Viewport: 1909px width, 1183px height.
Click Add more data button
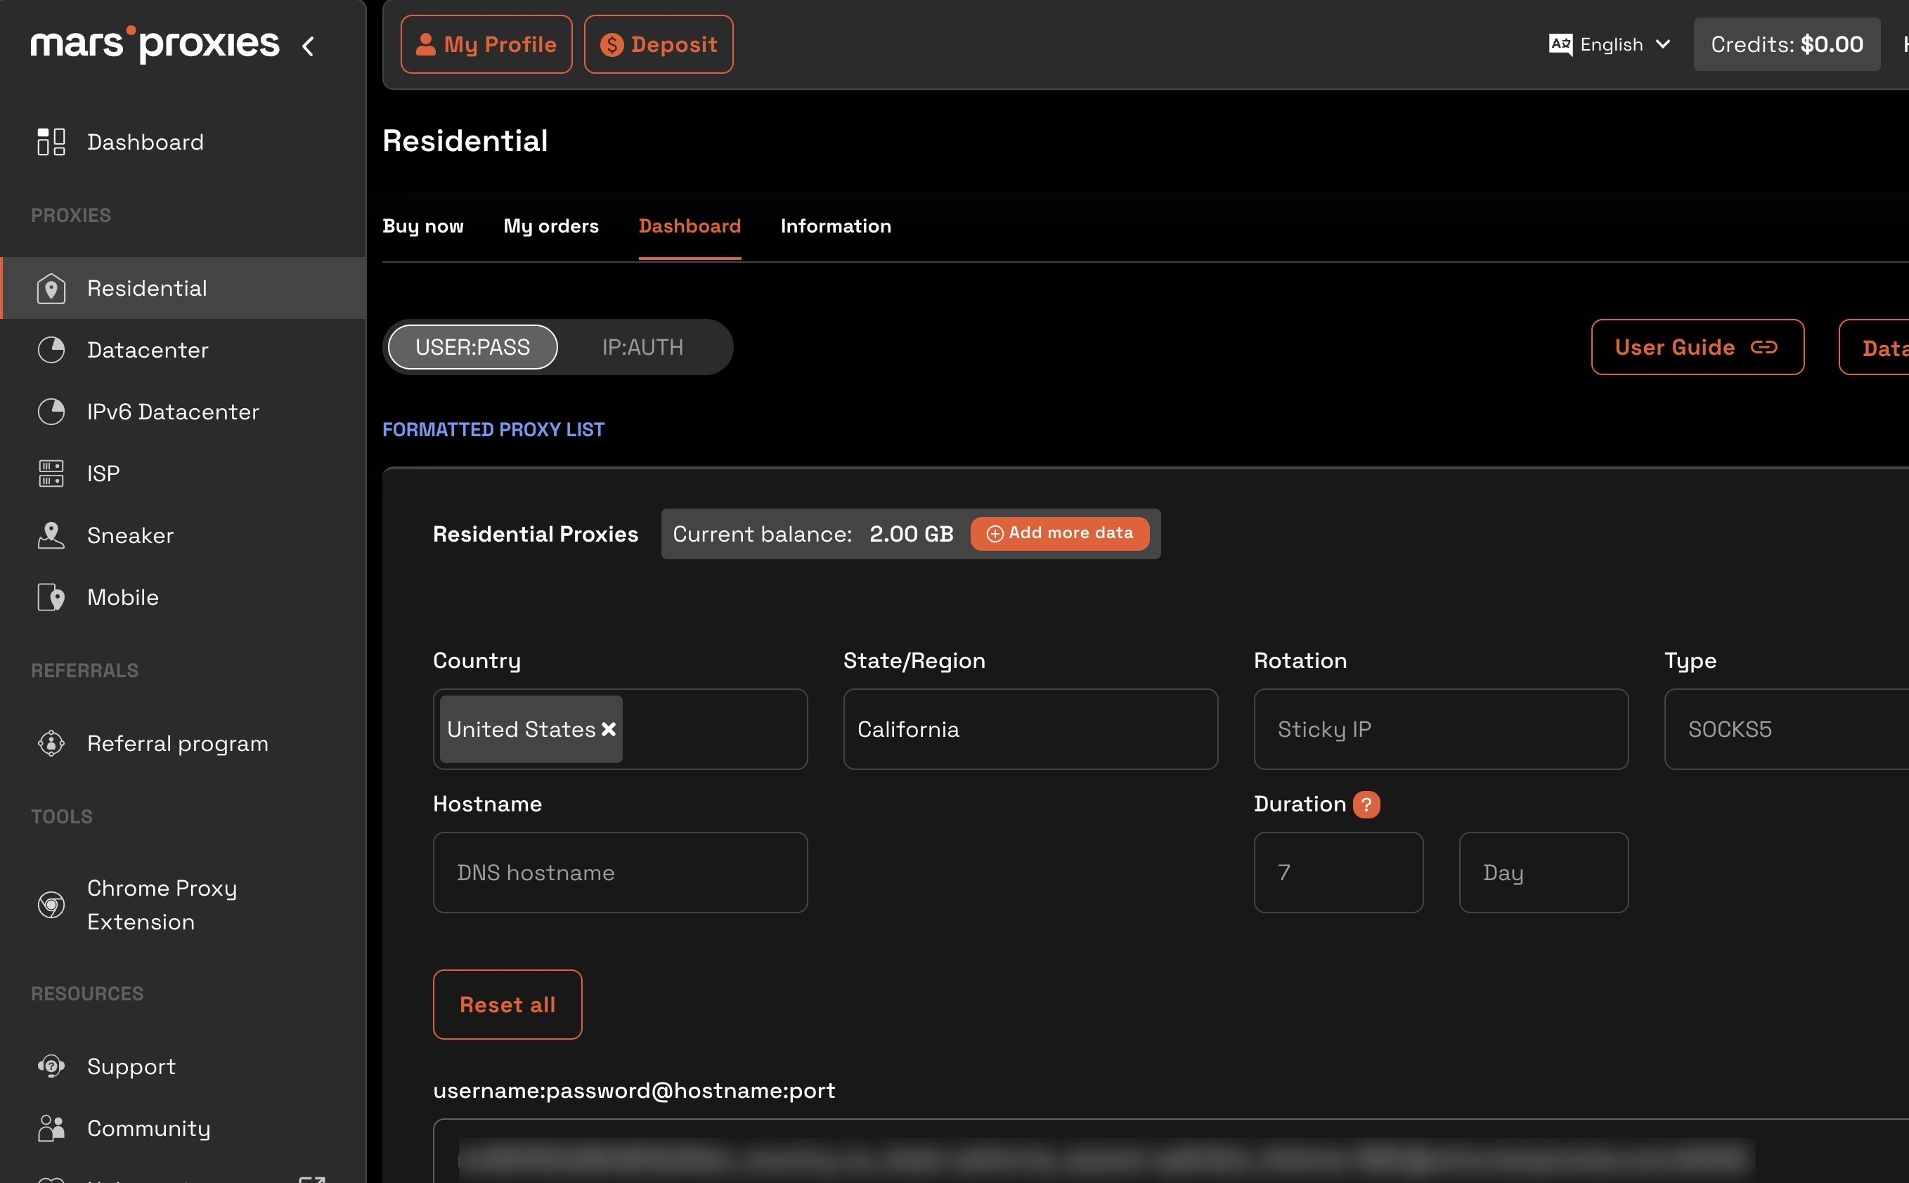1060,534
